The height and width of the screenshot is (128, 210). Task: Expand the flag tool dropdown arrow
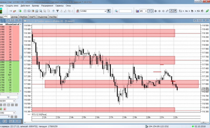[x=195, y=11]
